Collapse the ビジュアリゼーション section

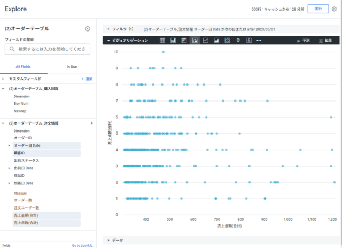click(x=109, y=41)
